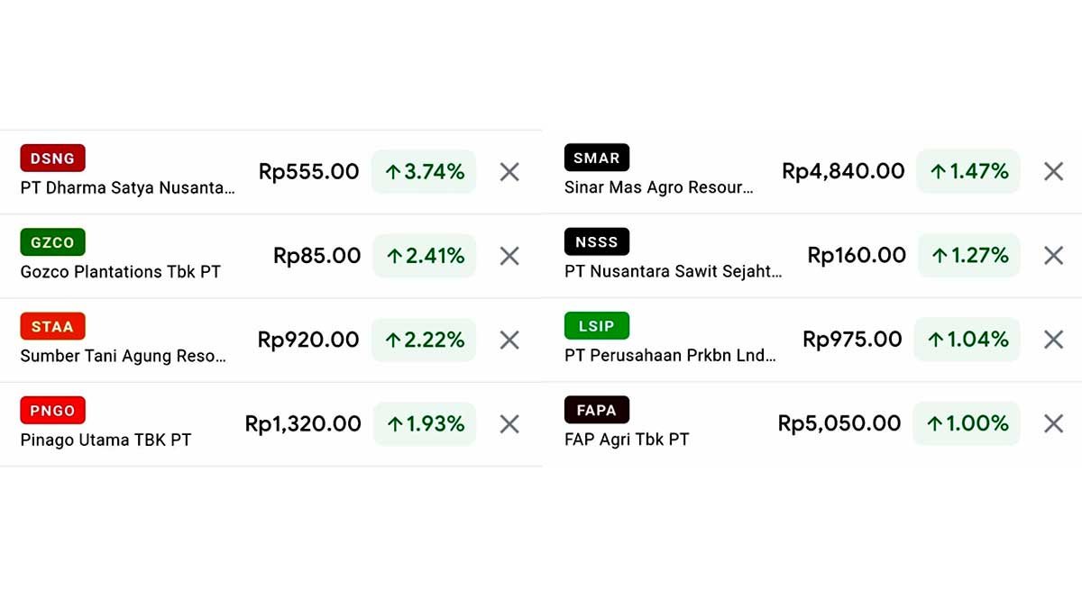Screen dimensions: 1082x608
Task: Remove FAPA stock with X icon
Action: tap(1053, 423)
